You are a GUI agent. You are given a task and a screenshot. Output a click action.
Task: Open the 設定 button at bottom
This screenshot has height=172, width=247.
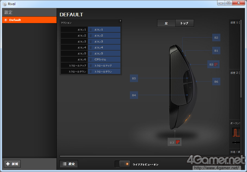pyautogui.click(x=69, y=164)
